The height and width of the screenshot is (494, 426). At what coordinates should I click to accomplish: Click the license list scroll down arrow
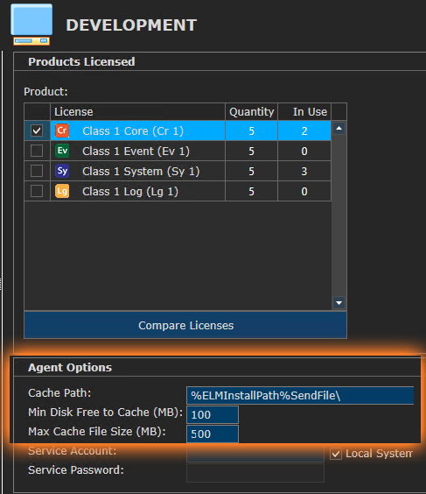pyautogui.click(x=339, y=303)
